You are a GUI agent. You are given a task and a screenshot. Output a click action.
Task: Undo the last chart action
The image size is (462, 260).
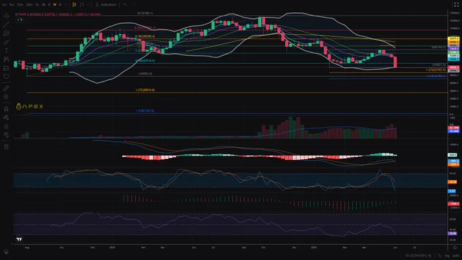[x=125, y=5]
